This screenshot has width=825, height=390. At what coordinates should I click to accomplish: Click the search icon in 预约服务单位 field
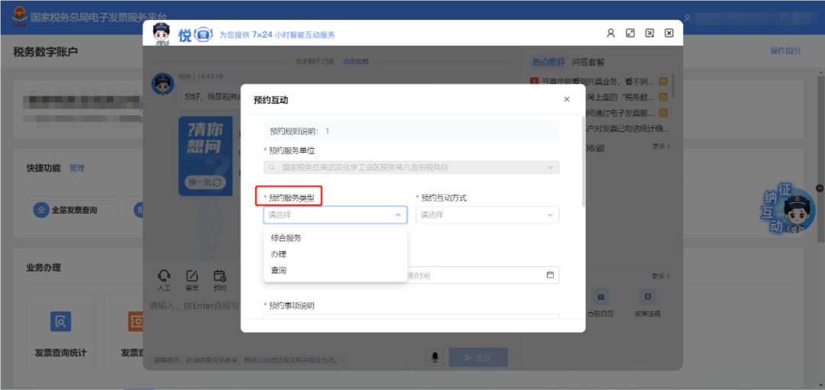(x=272, y=167)
